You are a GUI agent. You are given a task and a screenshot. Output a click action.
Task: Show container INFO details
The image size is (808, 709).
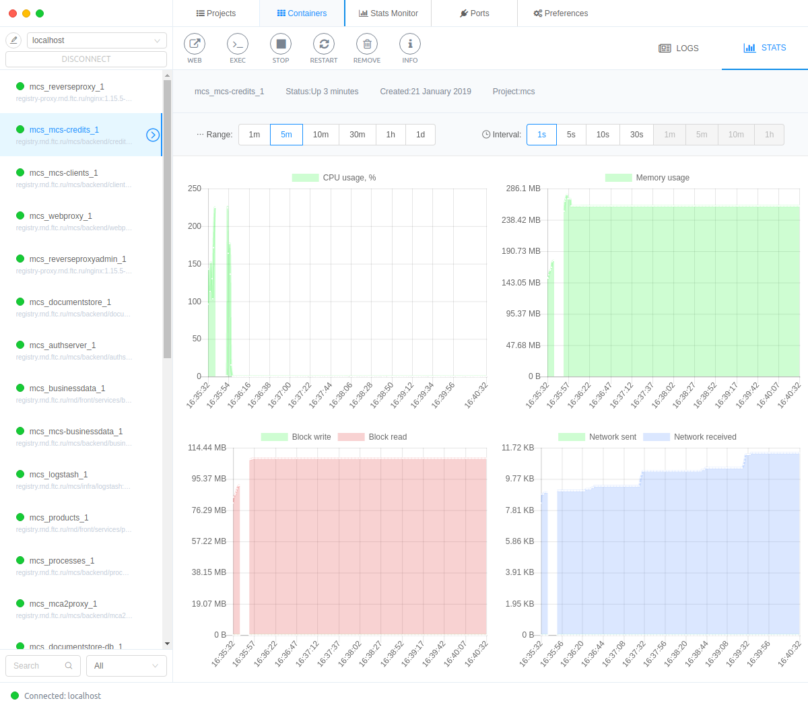click(x=410, y=44)
